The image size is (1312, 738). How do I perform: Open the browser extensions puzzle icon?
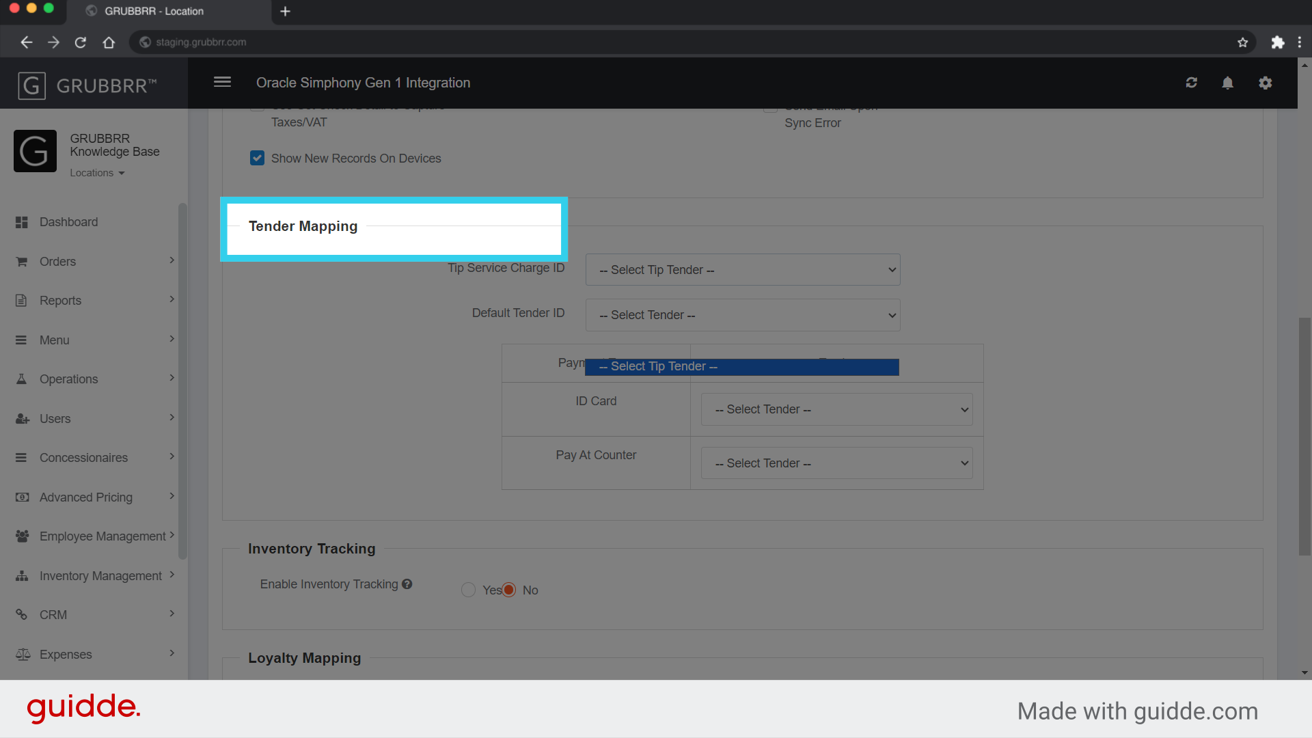(1277, 42)
